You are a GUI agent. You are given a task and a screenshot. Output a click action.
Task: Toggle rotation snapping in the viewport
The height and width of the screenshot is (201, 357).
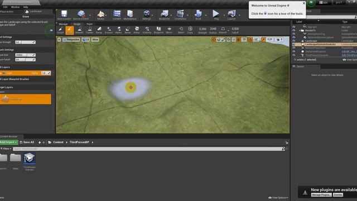(x=250, y=40)
